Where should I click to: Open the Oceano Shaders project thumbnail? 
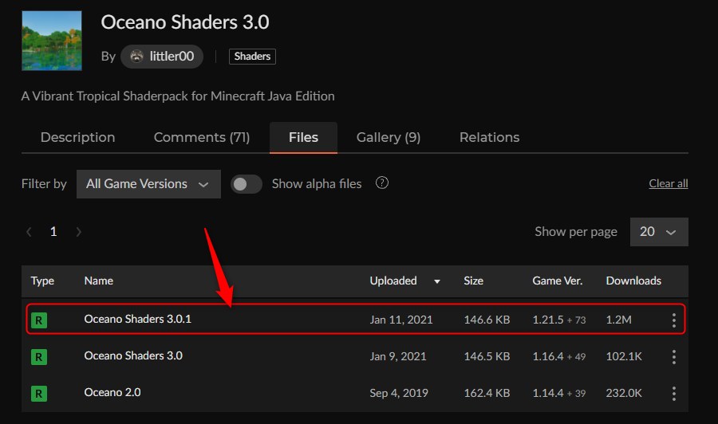52,41
